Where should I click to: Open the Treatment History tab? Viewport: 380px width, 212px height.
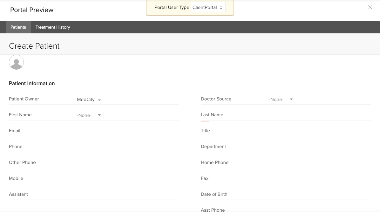pos(53,27)
